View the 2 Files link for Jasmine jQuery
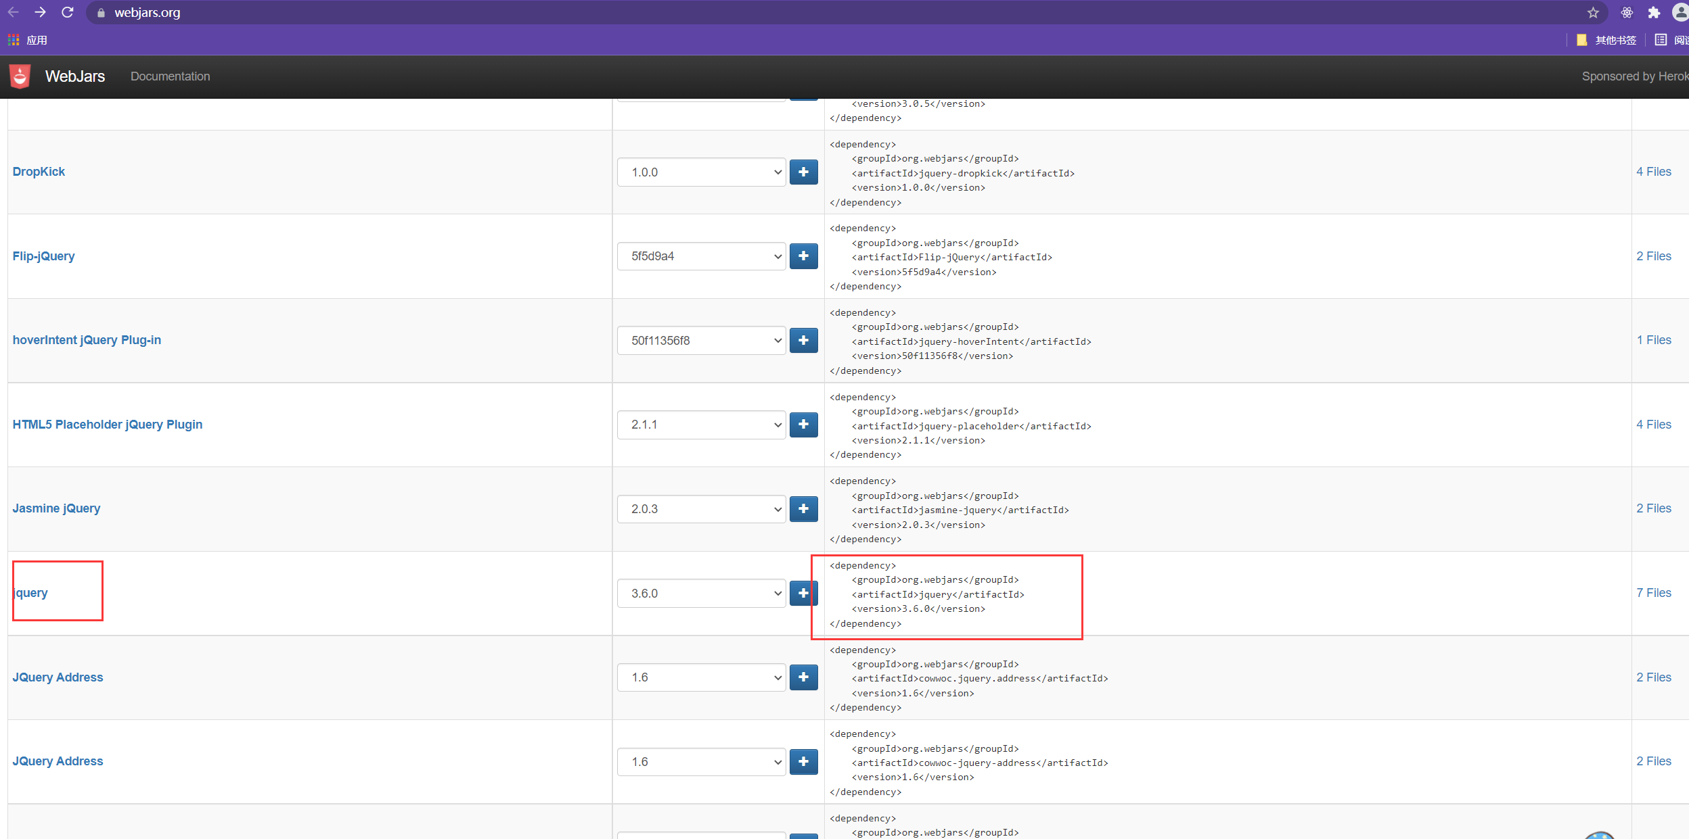The width and height of the screenshot is (1689, 839). pos(1653,508)
